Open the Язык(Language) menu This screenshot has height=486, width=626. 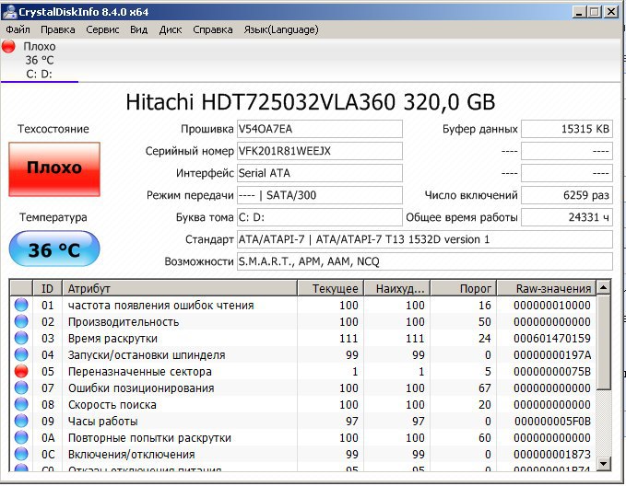pos(281,29)
